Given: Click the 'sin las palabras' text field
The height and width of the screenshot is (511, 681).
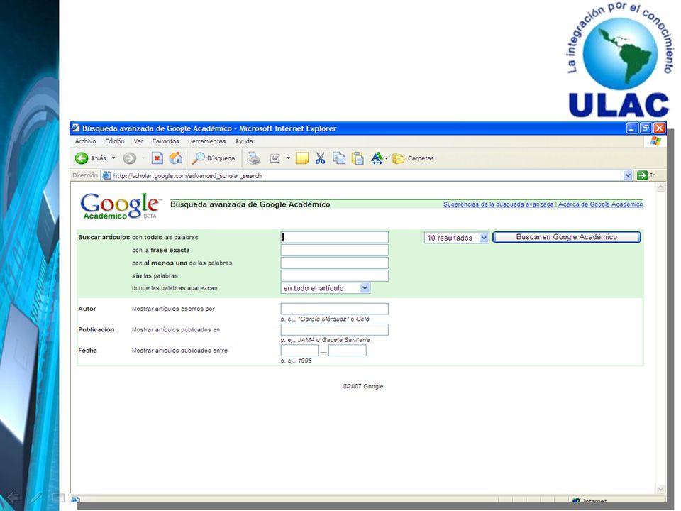Looking at the screenshot, I should tap(334, 275).
